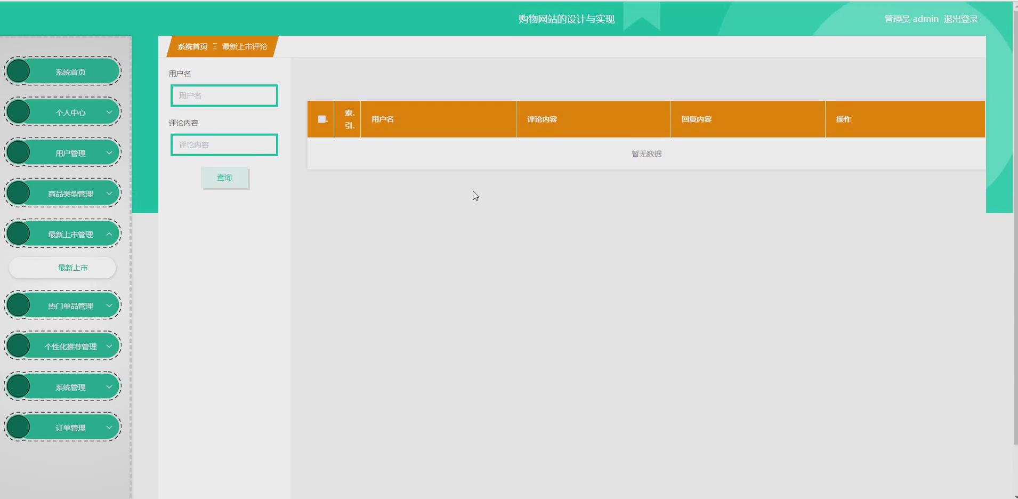Select the 最新上市 submenu item
The height and width of the screenshot is (499, 1018).
tap(62, 268)
